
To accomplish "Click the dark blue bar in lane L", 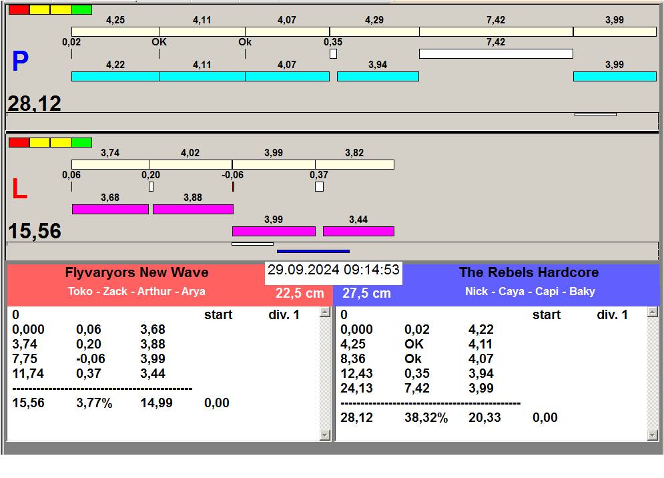I will (313, 251).
